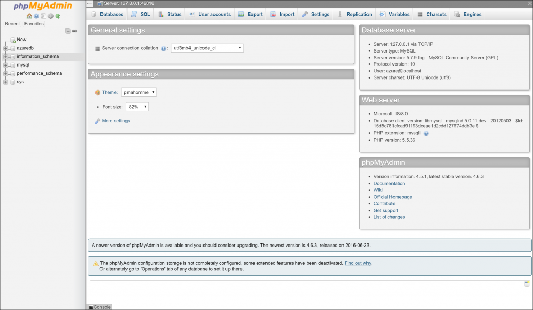
Task: Open navigation panel settings gear icon
Action: pos(50,16)
